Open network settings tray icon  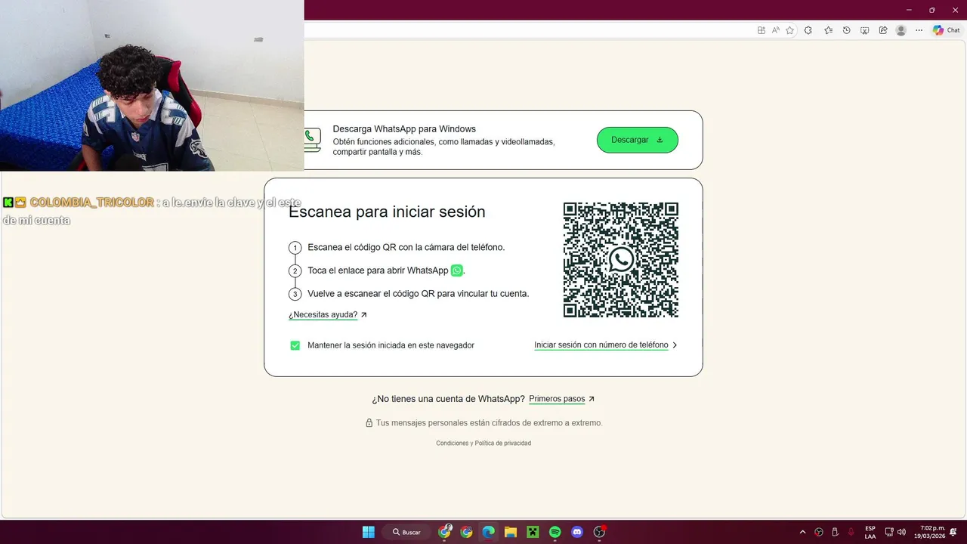pos(889,532)
